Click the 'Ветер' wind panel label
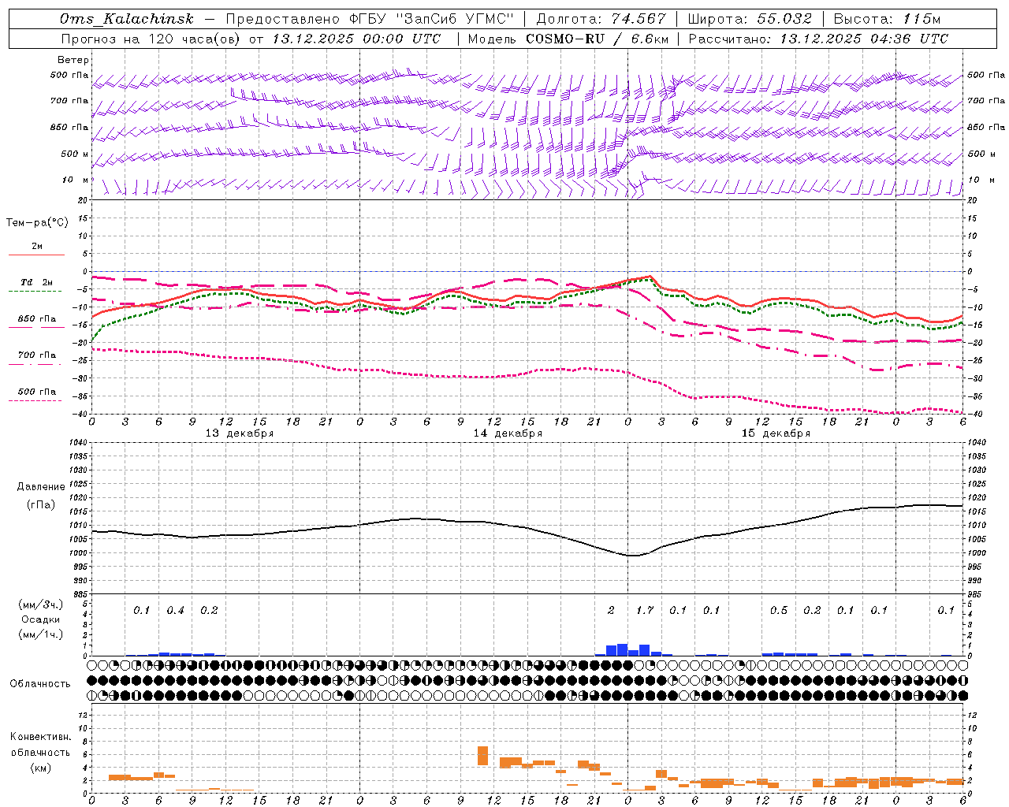The height and width of the screenshot is (807, 1009). 73,60
